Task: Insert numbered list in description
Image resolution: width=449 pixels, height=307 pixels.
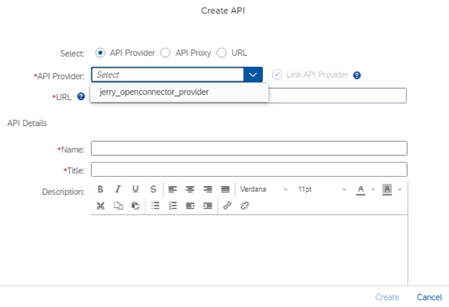Action: point(172,206)
